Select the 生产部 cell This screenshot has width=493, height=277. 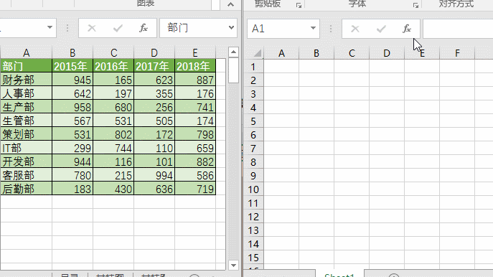coord(26,107)
